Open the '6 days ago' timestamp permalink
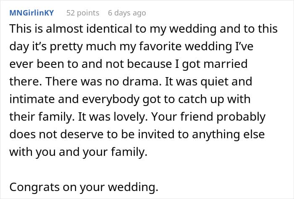 pos(127,13)
